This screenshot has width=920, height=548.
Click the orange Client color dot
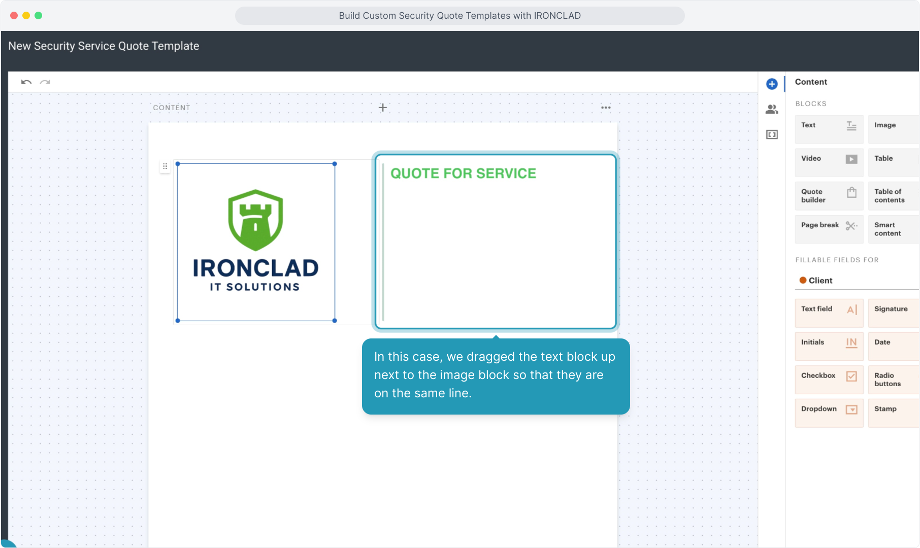point(803,281)
